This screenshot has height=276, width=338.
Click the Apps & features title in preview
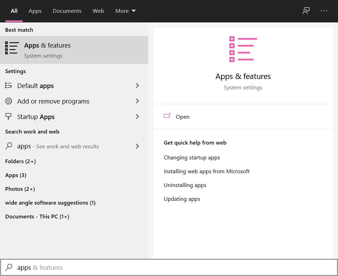tap(243, 76)
